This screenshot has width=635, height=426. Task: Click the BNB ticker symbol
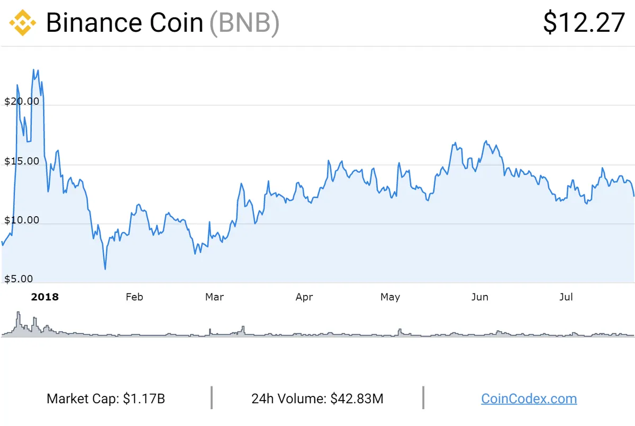pos(244,24)
